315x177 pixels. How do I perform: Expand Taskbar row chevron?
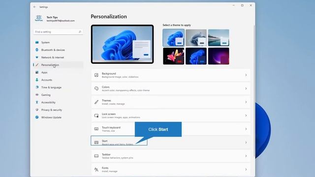(246, 156)
